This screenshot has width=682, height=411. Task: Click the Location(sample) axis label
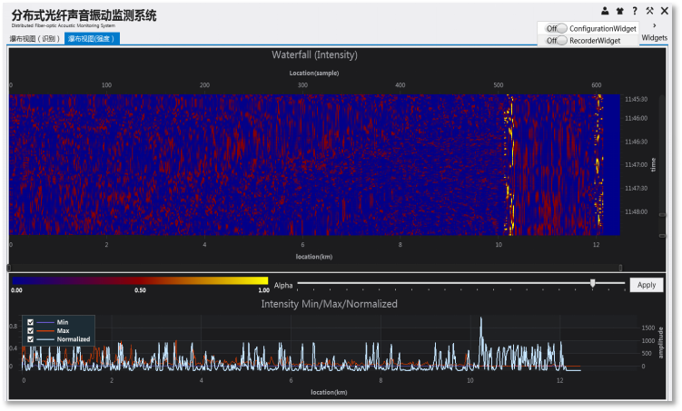[314, 73]
